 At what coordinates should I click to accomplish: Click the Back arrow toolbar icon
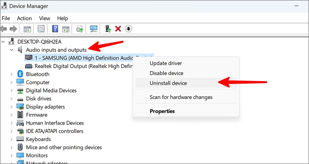point(3,29)
